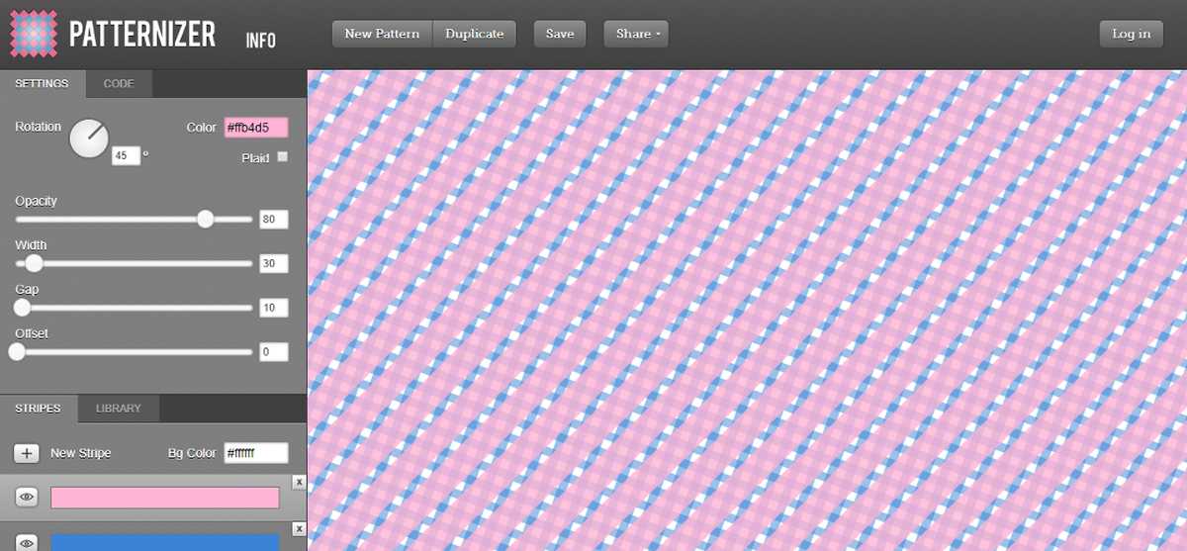1187x551 pixels.
Task: Click the Opacity slider handle
Action: [206, 220]
